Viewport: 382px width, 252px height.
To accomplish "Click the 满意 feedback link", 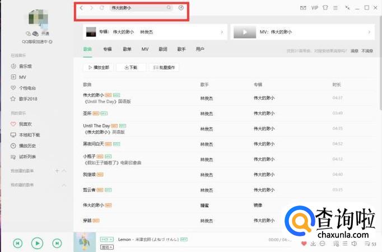I will (355, 51).
